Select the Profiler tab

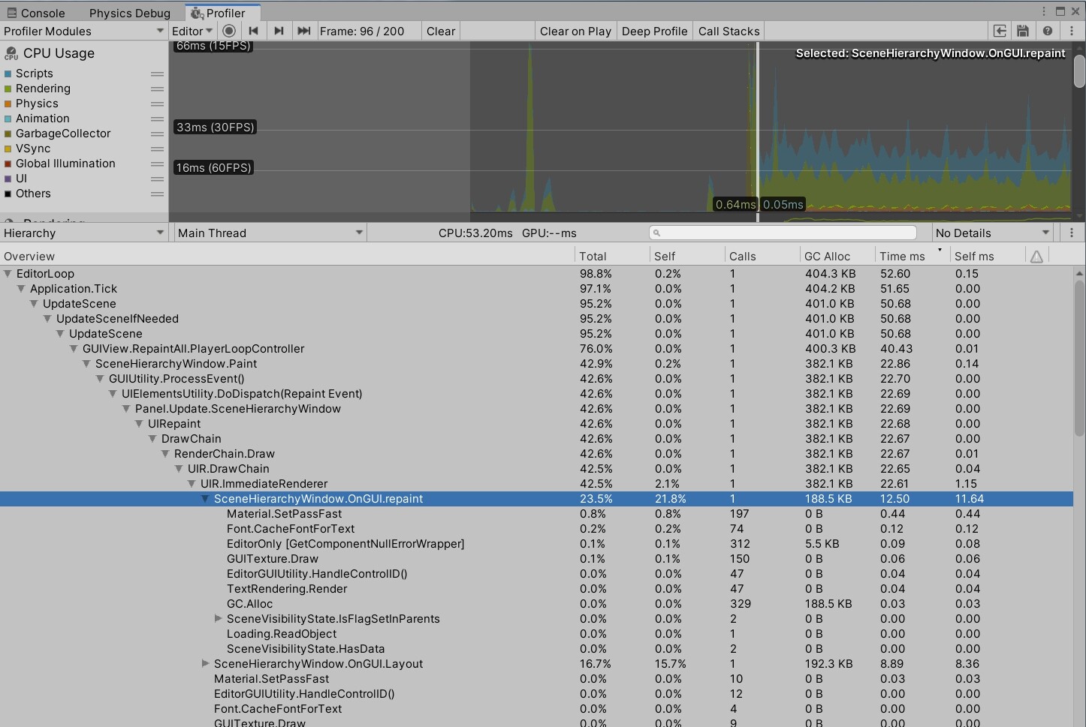222,13
